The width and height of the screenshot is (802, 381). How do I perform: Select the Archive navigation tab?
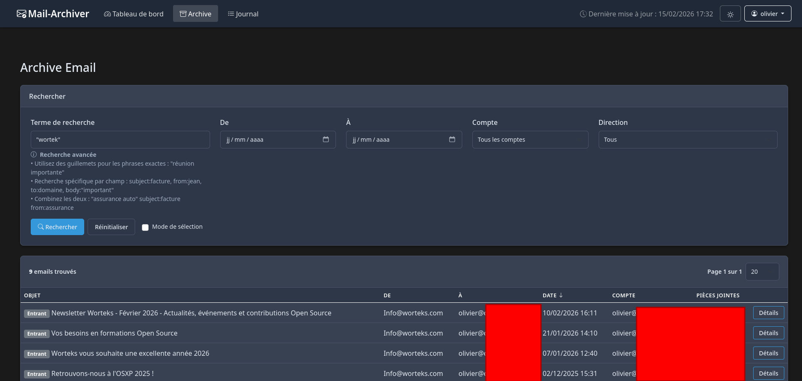click(x=195, y=14)
